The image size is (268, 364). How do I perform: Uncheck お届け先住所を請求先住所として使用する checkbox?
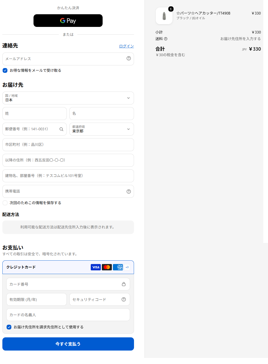click(9, 327)
